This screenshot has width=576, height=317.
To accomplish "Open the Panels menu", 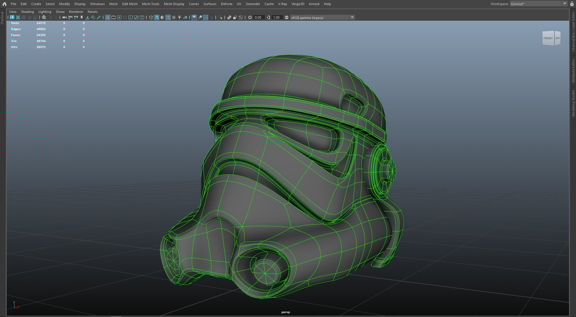I will [92, 12].
